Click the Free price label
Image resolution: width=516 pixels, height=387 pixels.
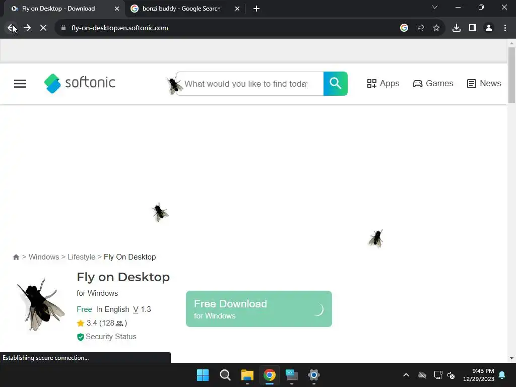pyautogui.click(x=84, y=309)
